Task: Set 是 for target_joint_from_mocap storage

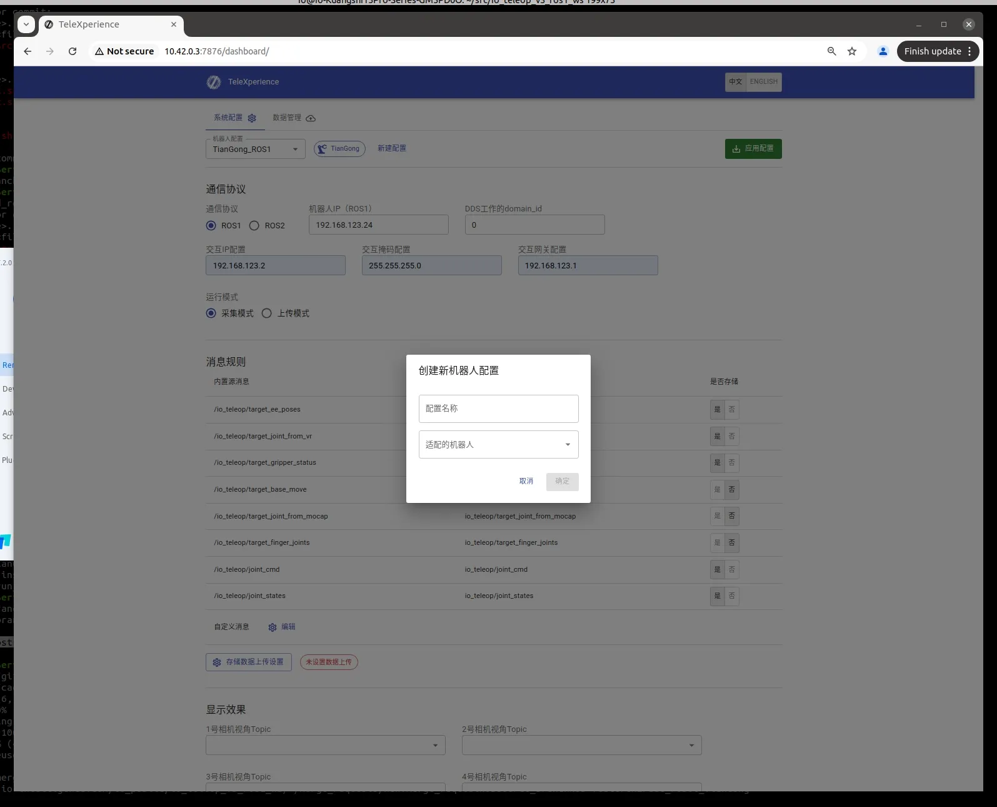Action: 717,516
